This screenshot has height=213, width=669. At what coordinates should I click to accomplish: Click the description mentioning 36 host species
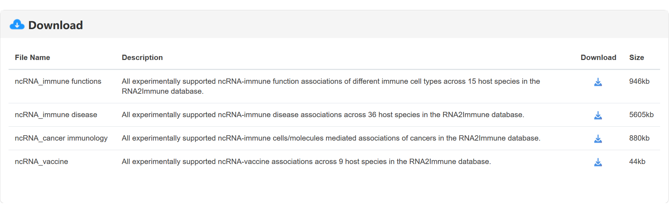pos(323,115)
